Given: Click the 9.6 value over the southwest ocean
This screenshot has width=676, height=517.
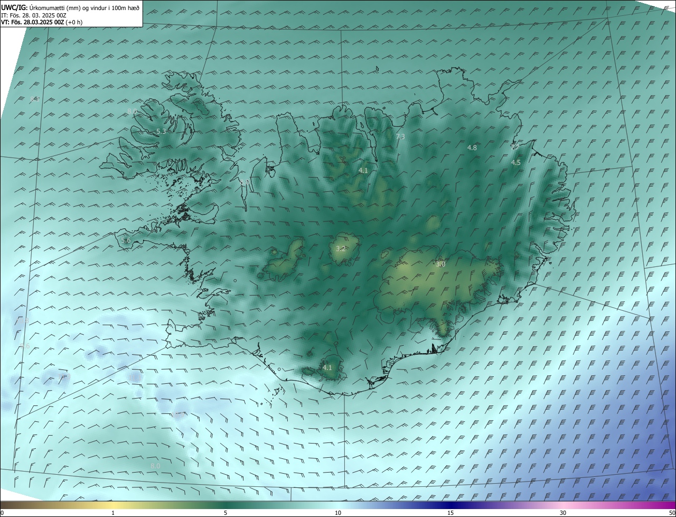Looking at the screenshot, I should [25, 346].
